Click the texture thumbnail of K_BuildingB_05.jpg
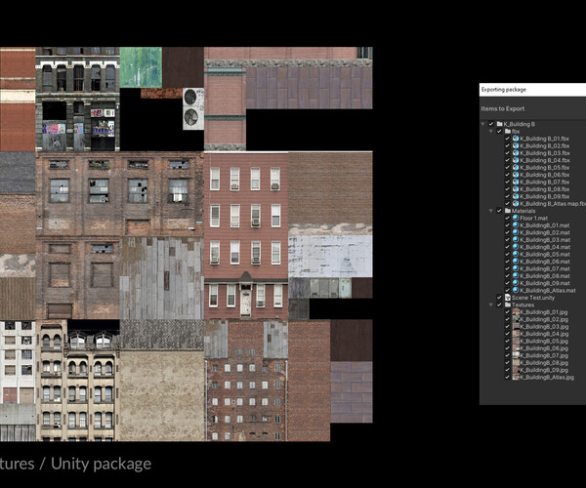Screen dimensions: 586x488 [x=516, y=341]
